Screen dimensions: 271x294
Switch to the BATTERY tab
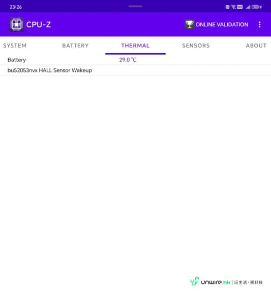pyautogui.click(x=75, y=46)
